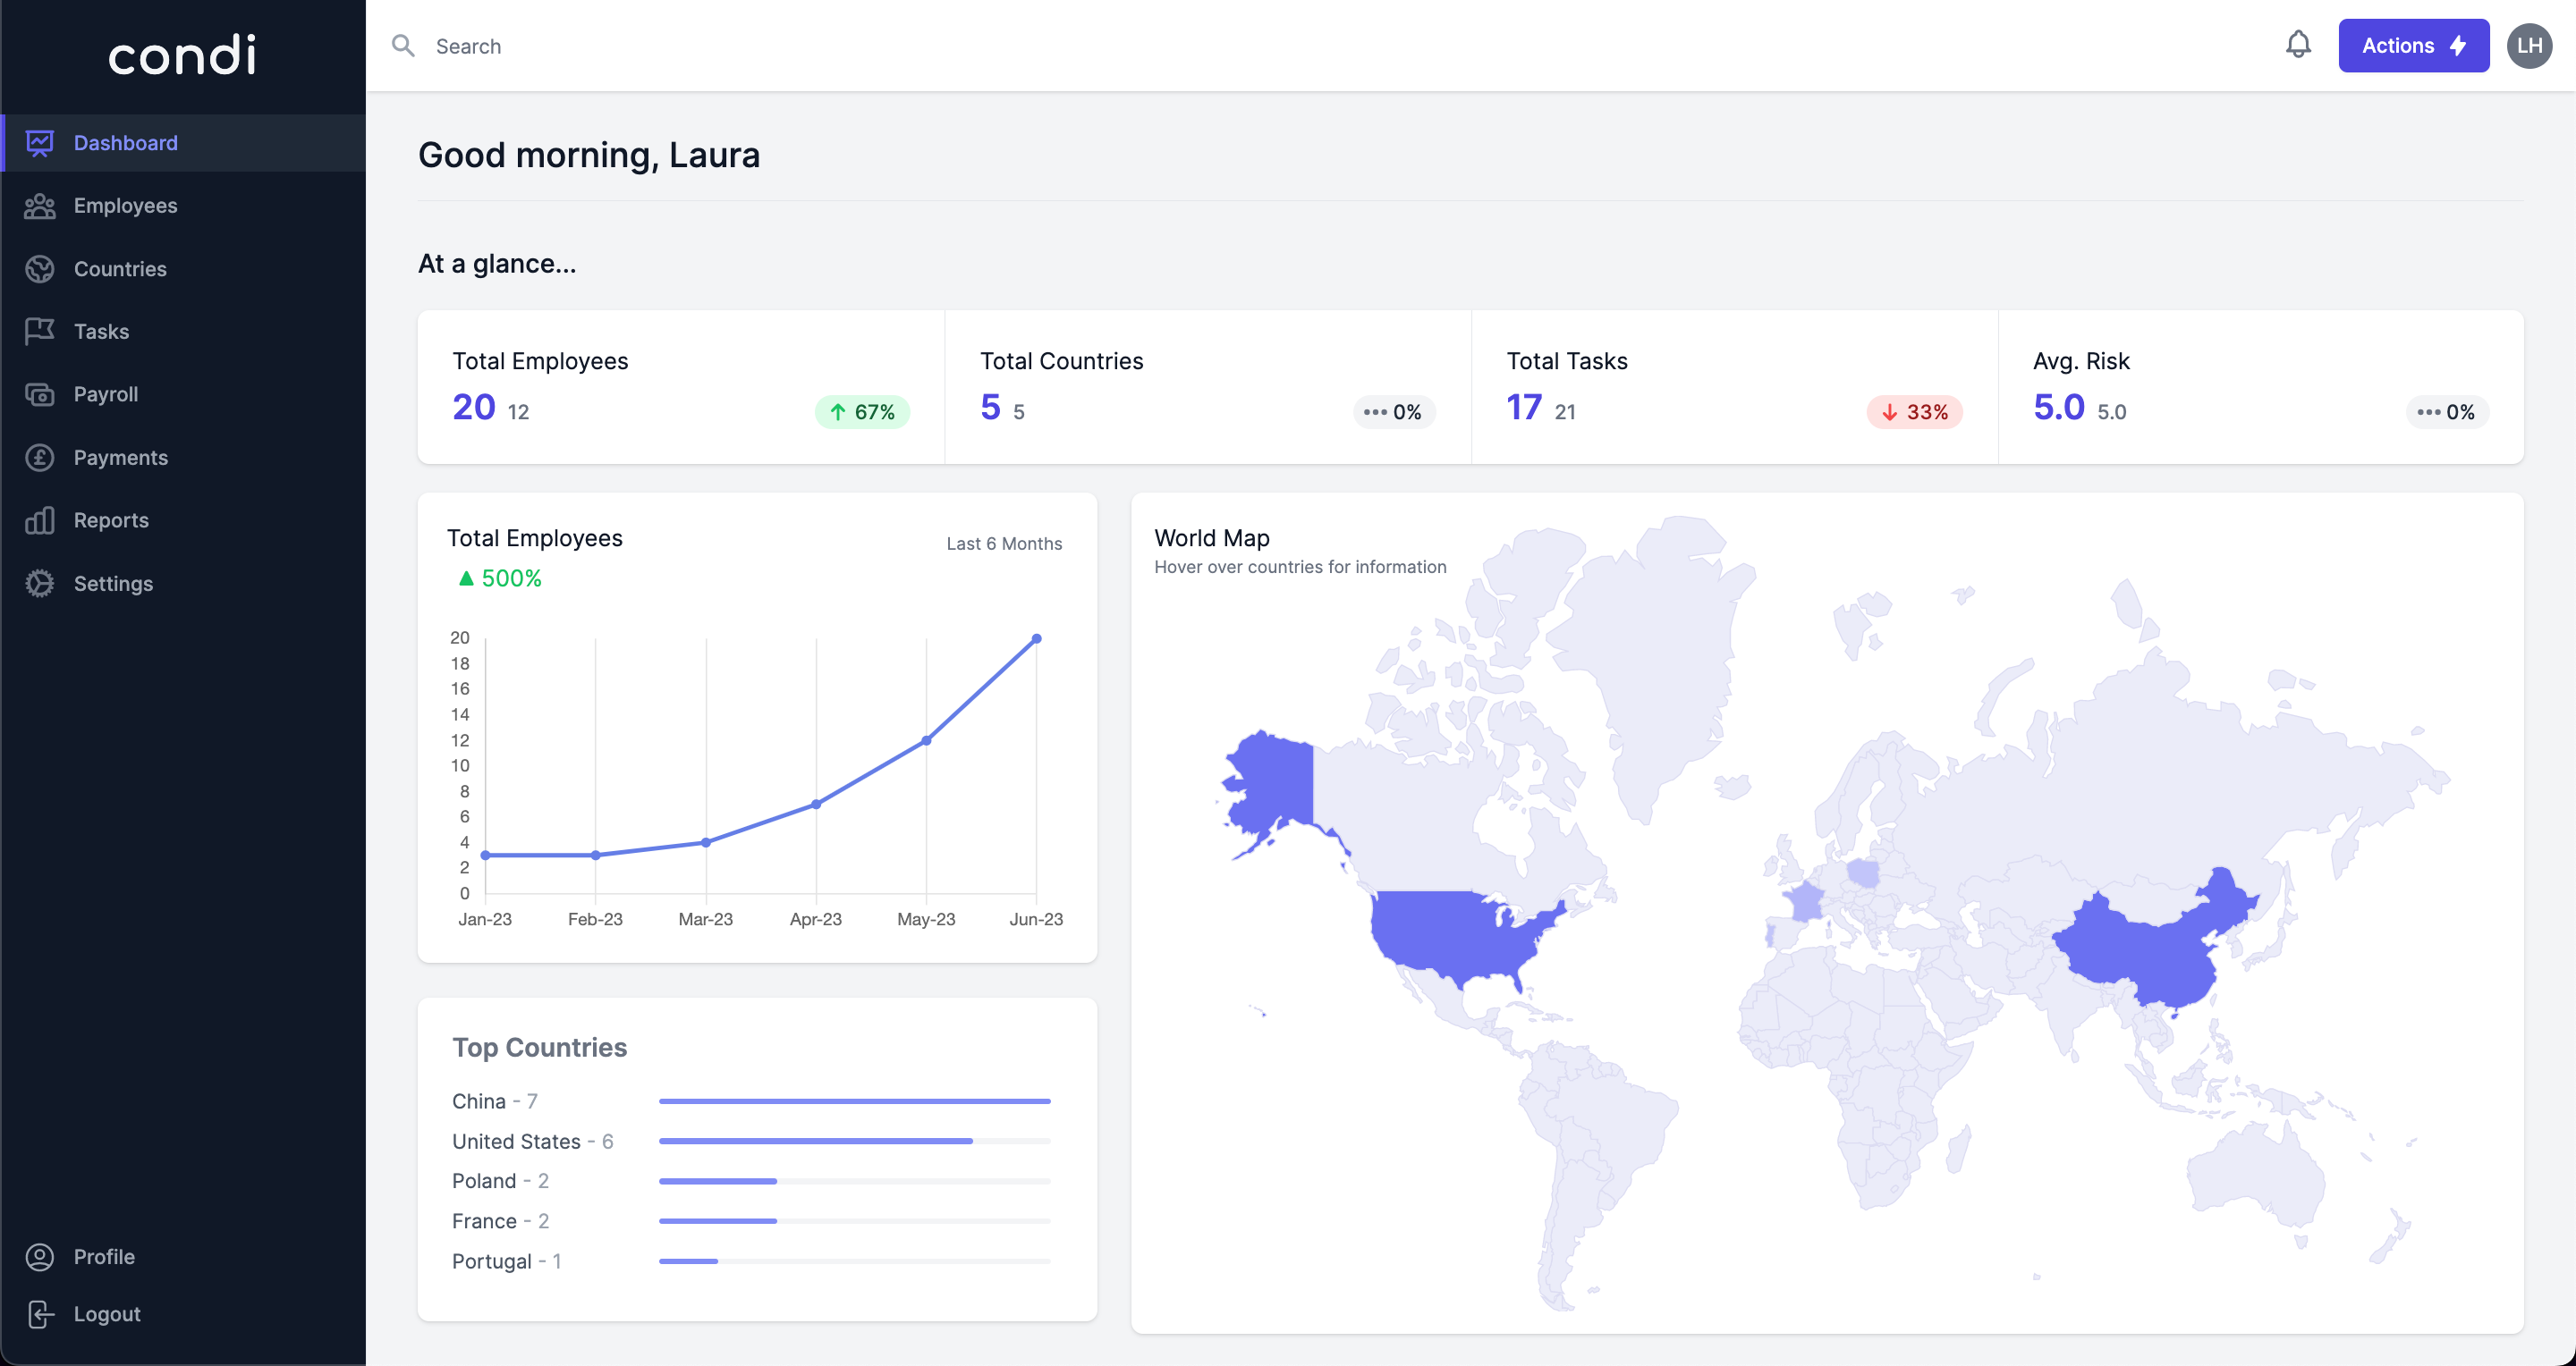Click the Employees people icon in sidebar
This screenshot has width=2576, height=1366.
click(x=40, y=206)
